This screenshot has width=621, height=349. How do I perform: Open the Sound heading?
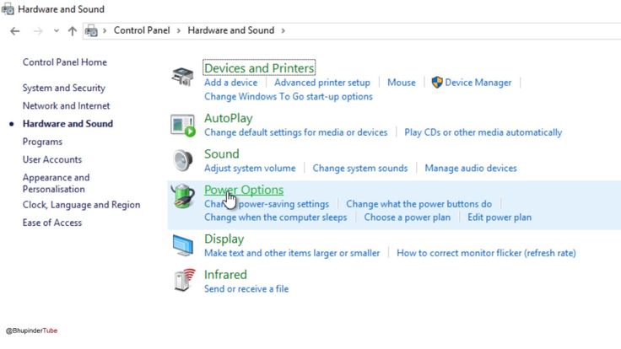click(222, 153)
